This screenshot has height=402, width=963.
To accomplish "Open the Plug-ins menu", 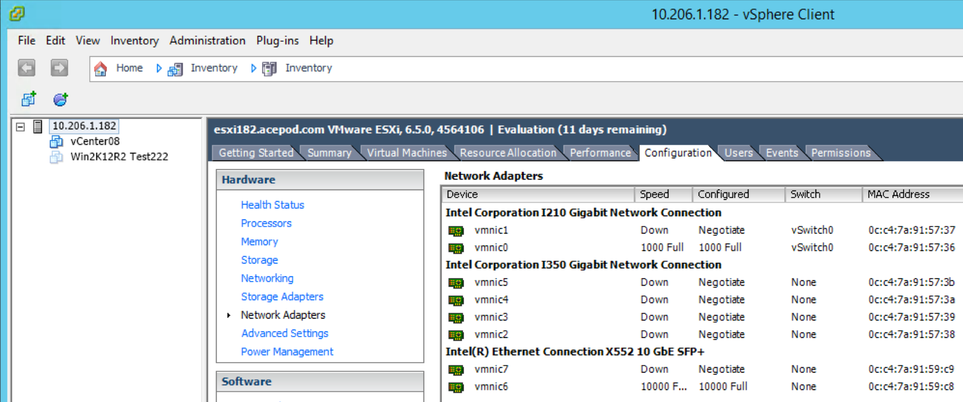I will [x=278, y=40].
